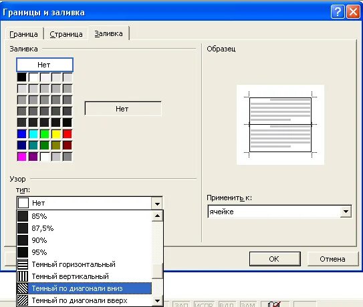
Task: Expand the Применить к dropdown arrow
Action: pyautogui.click(x=346, y=212)
